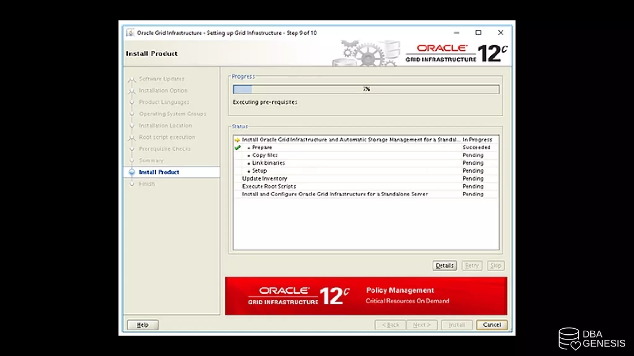Select the Copy files status row
The height and width of the screenshot is (356, 634).
tap(341, 155)
